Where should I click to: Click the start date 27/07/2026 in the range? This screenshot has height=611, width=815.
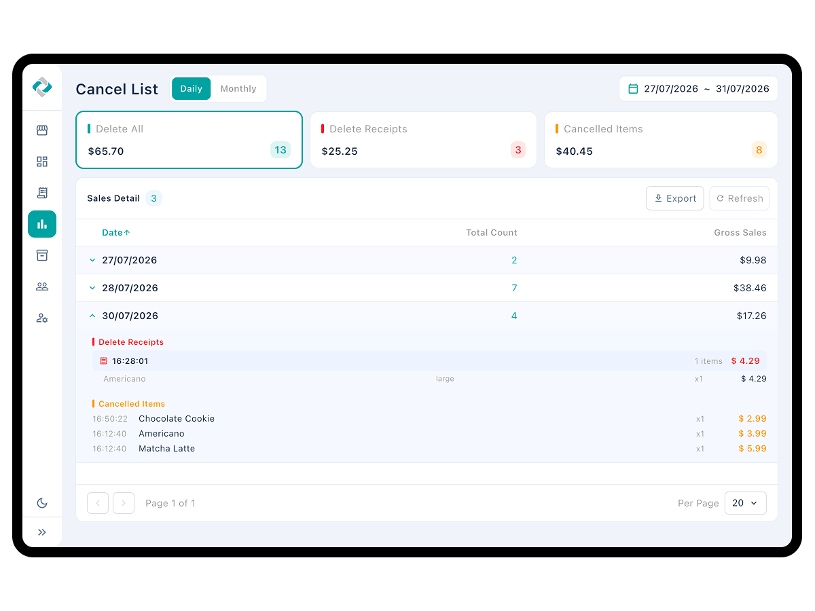[x=671, y=89]
